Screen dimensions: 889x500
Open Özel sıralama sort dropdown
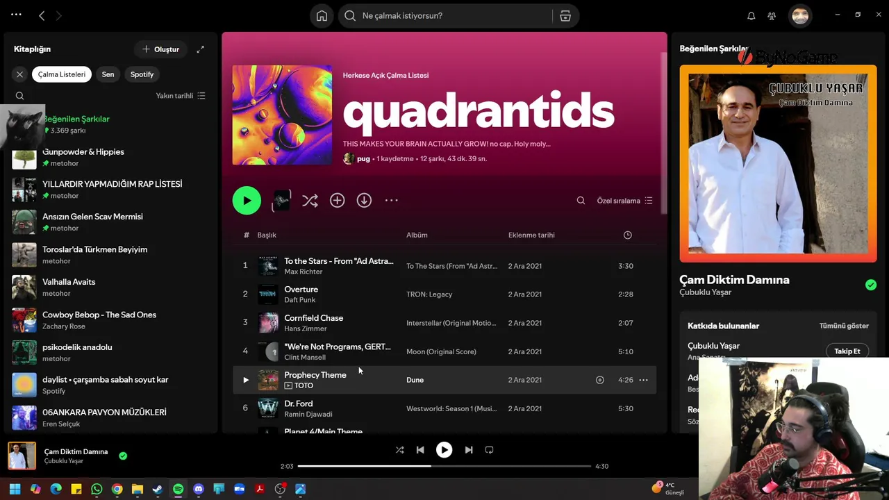(624, 201)
